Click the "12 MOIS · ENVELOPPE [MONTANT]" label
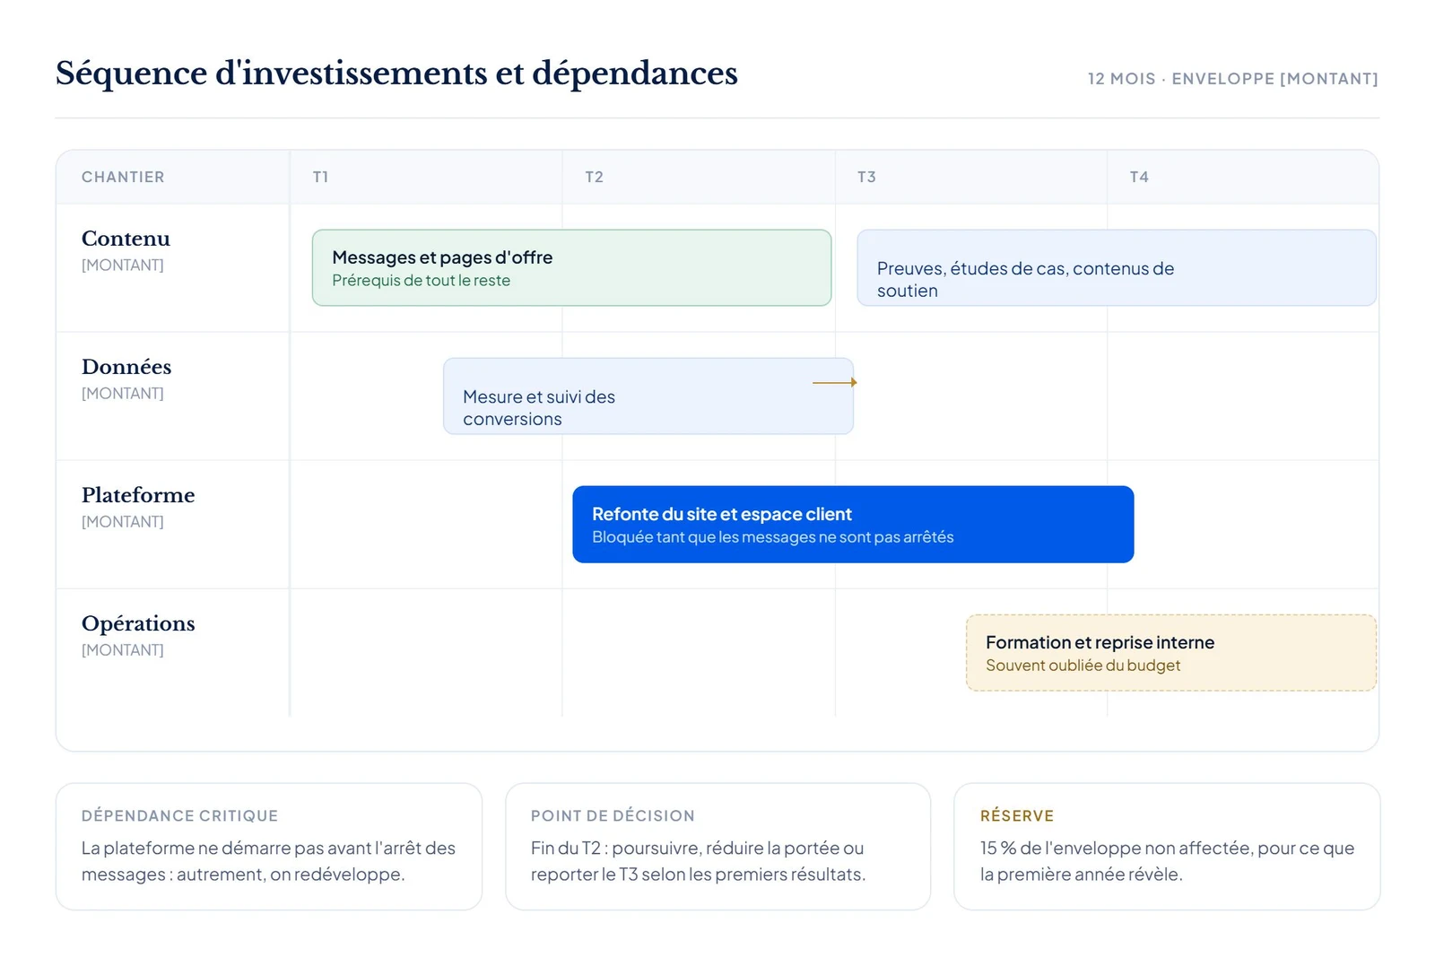 tap(1233, 79)
